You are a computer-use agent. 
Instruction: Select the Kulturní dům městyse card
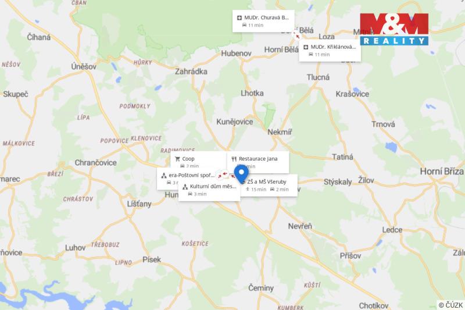pos(209,190)
